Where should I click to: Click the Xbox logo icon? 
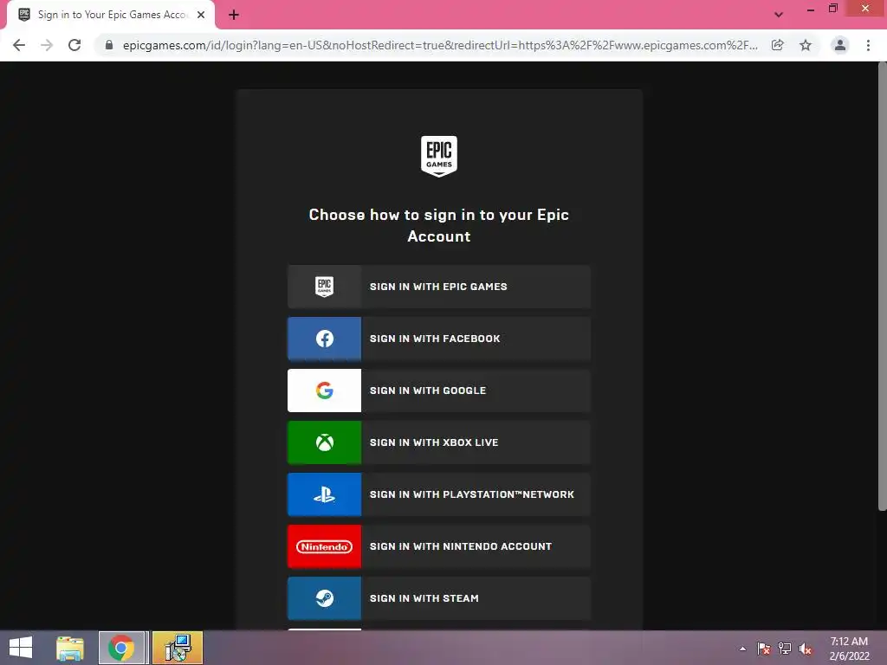pos(324,442)
